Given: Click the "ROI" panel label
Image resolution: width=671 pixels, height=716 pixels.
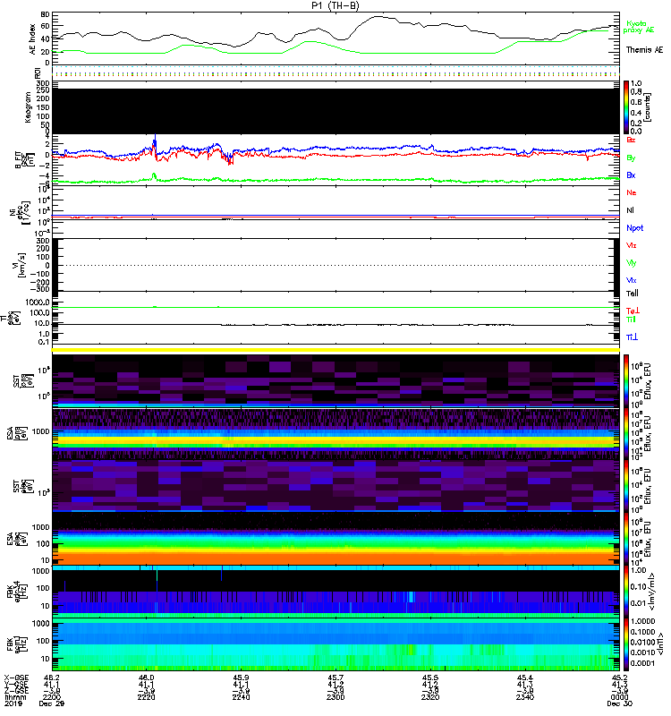Looking at the screenshot, I should tap(38, 73).
